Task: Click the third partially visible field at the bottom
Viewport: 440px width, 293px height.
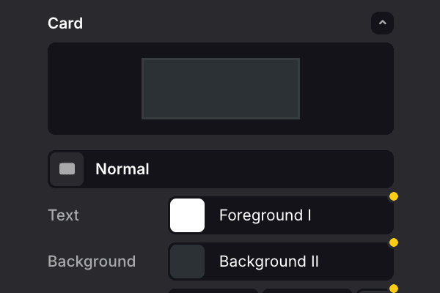Action: [373, 291]
